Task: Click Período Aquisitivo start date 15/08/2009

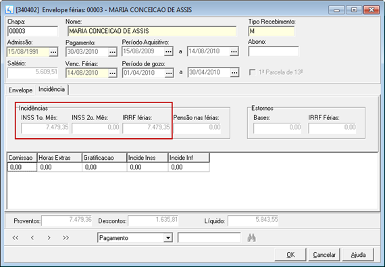Action: [143, 51]
